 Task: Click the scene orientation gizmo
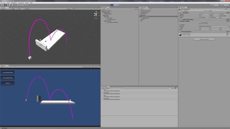[x=96, y=14]
